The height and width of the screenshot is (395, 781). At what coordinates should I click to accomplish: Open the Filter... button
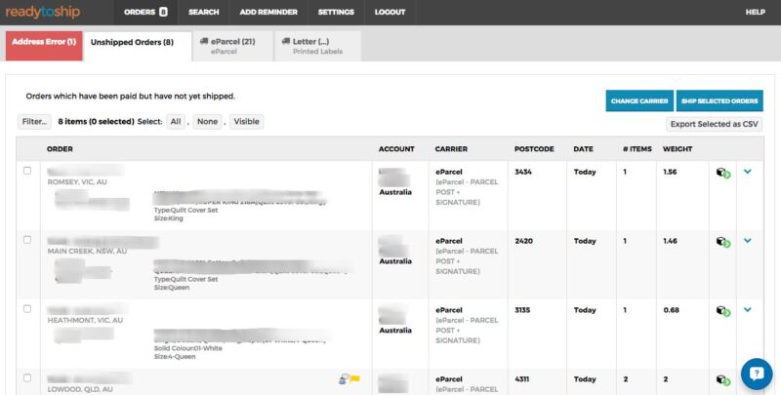pos(34,121)
